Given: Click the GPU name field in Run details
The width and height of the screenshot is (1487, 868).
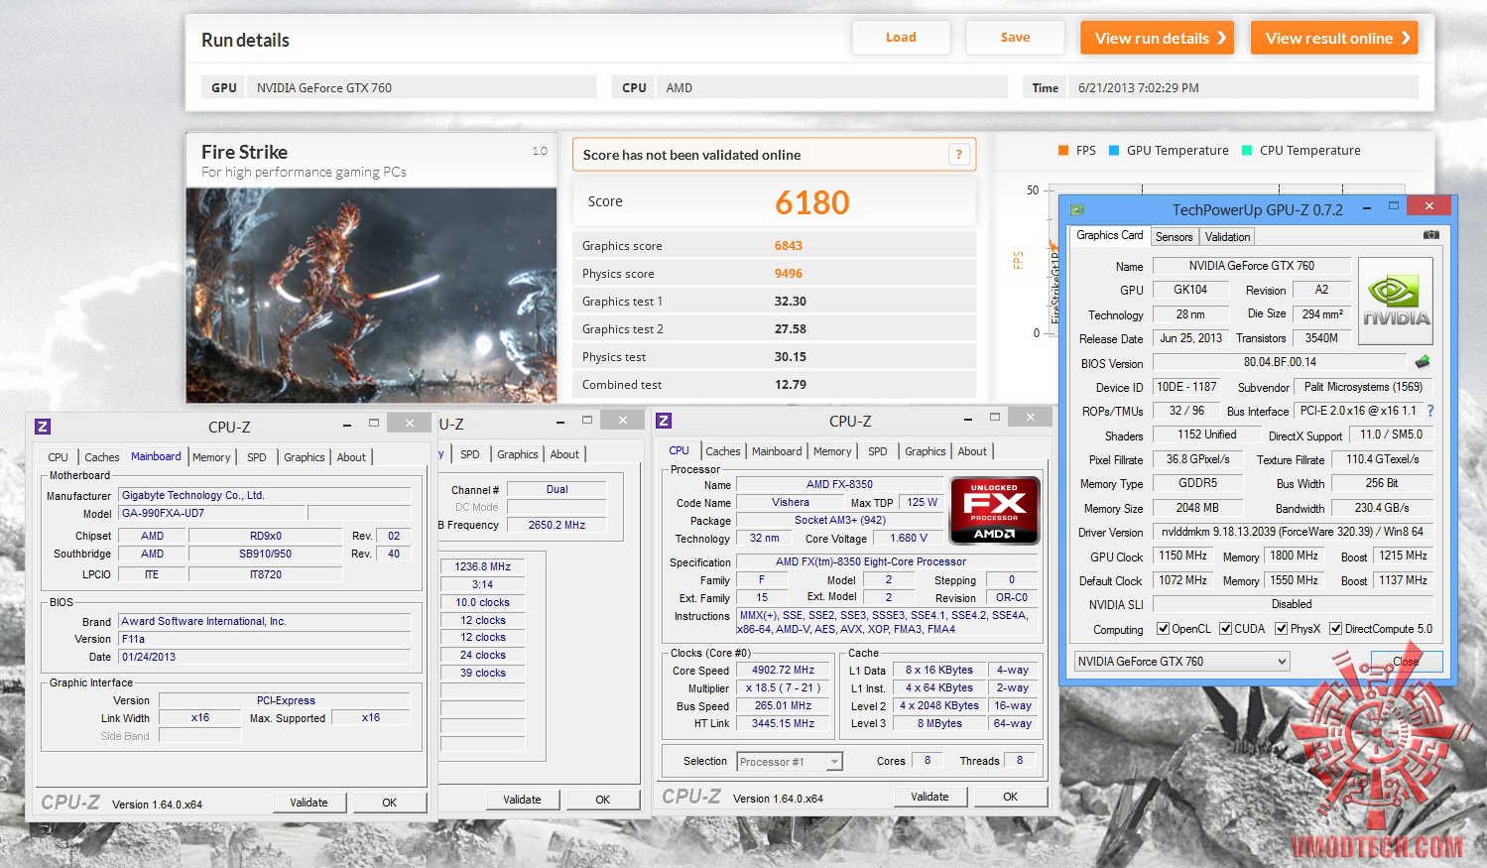Looking at the screenshot, I should click(x=423, y=87).
